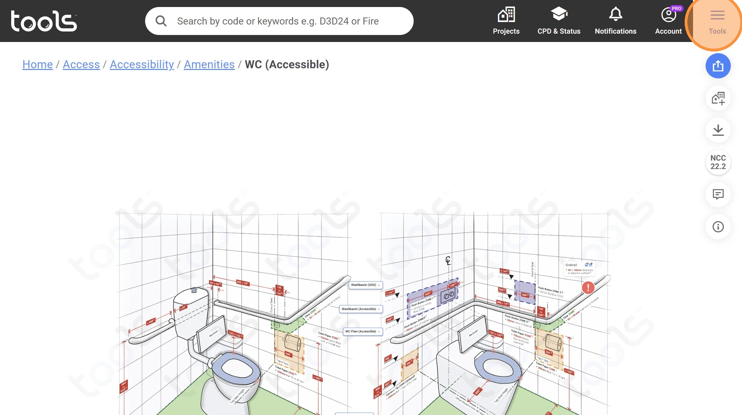
Task: Click the circled info icon
Action: 718,227
